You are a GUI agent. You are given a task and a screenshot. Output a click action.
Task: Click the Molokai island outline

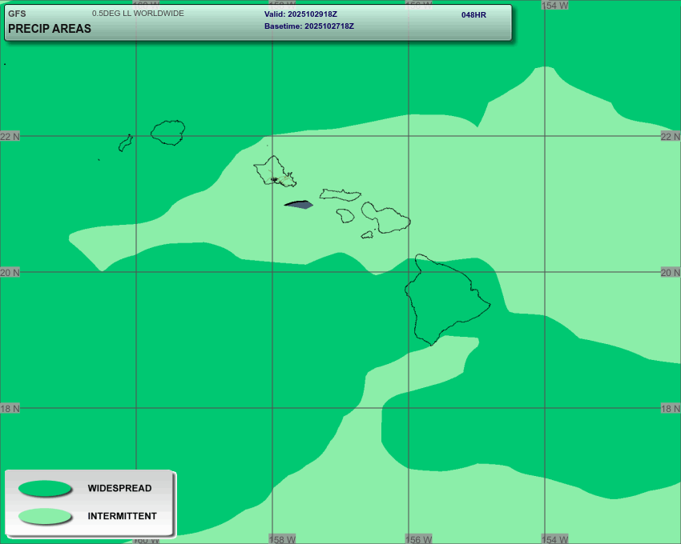click(340, 194)
